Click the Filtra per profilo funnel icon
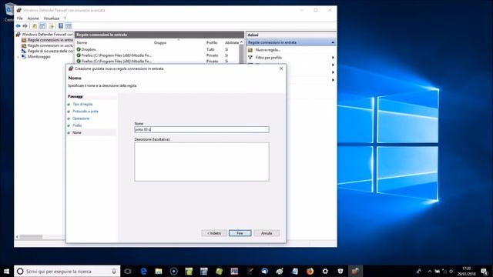The height and width of the screenshot is (277, 493). [x=250, y=58]
